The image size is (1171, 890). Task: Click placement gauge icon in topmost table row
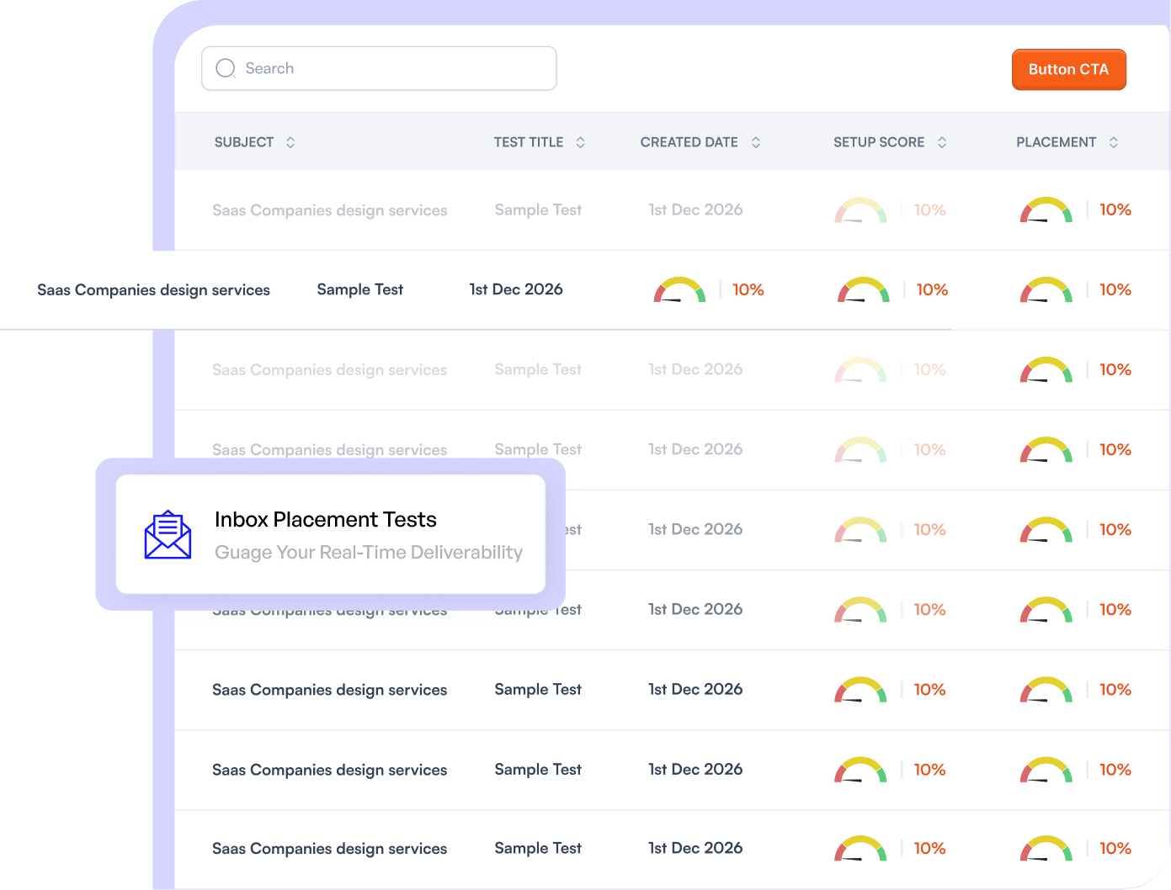tap(1046, 210)
